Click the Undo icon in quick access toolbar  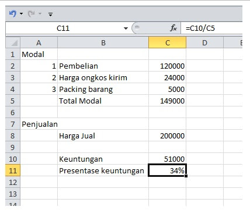point(13,14)
